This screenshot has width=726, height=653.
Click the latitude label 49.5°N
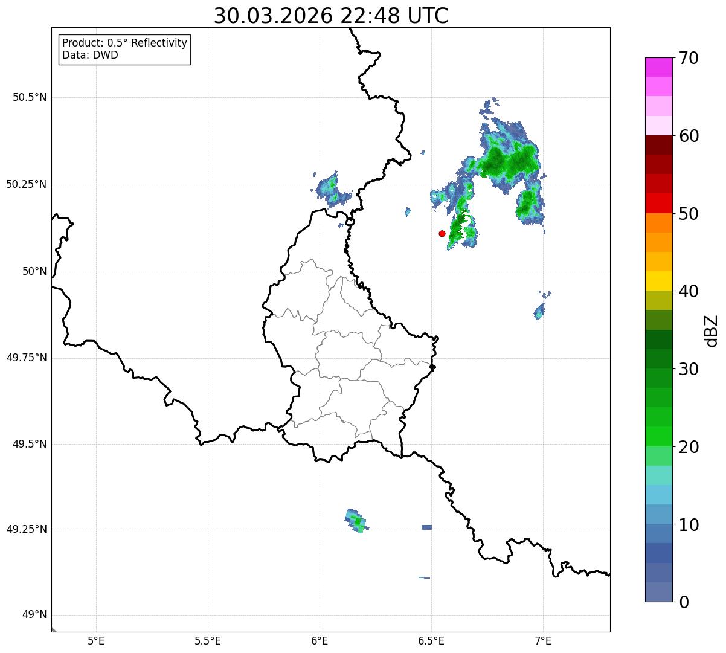30,444
